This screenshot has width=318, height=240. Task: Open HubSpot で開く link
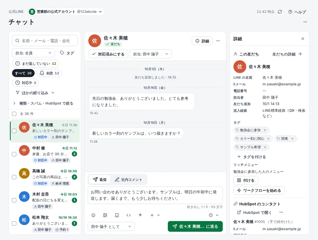point(254,213)
